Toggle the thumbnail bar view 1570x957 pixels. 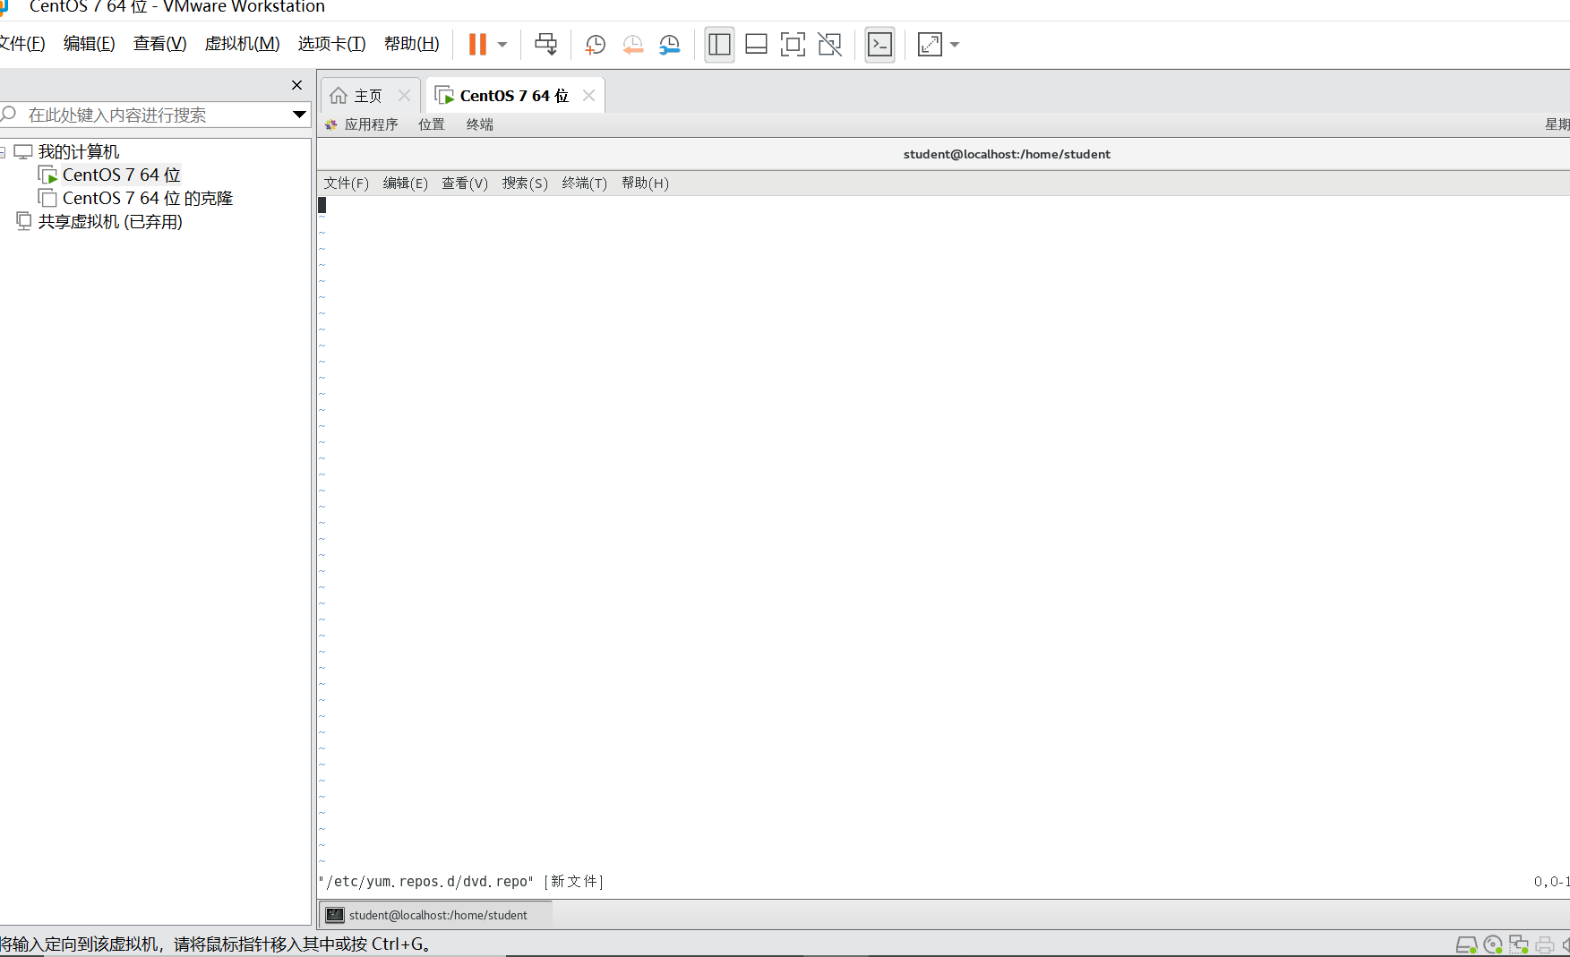click(x=756, y=45)
